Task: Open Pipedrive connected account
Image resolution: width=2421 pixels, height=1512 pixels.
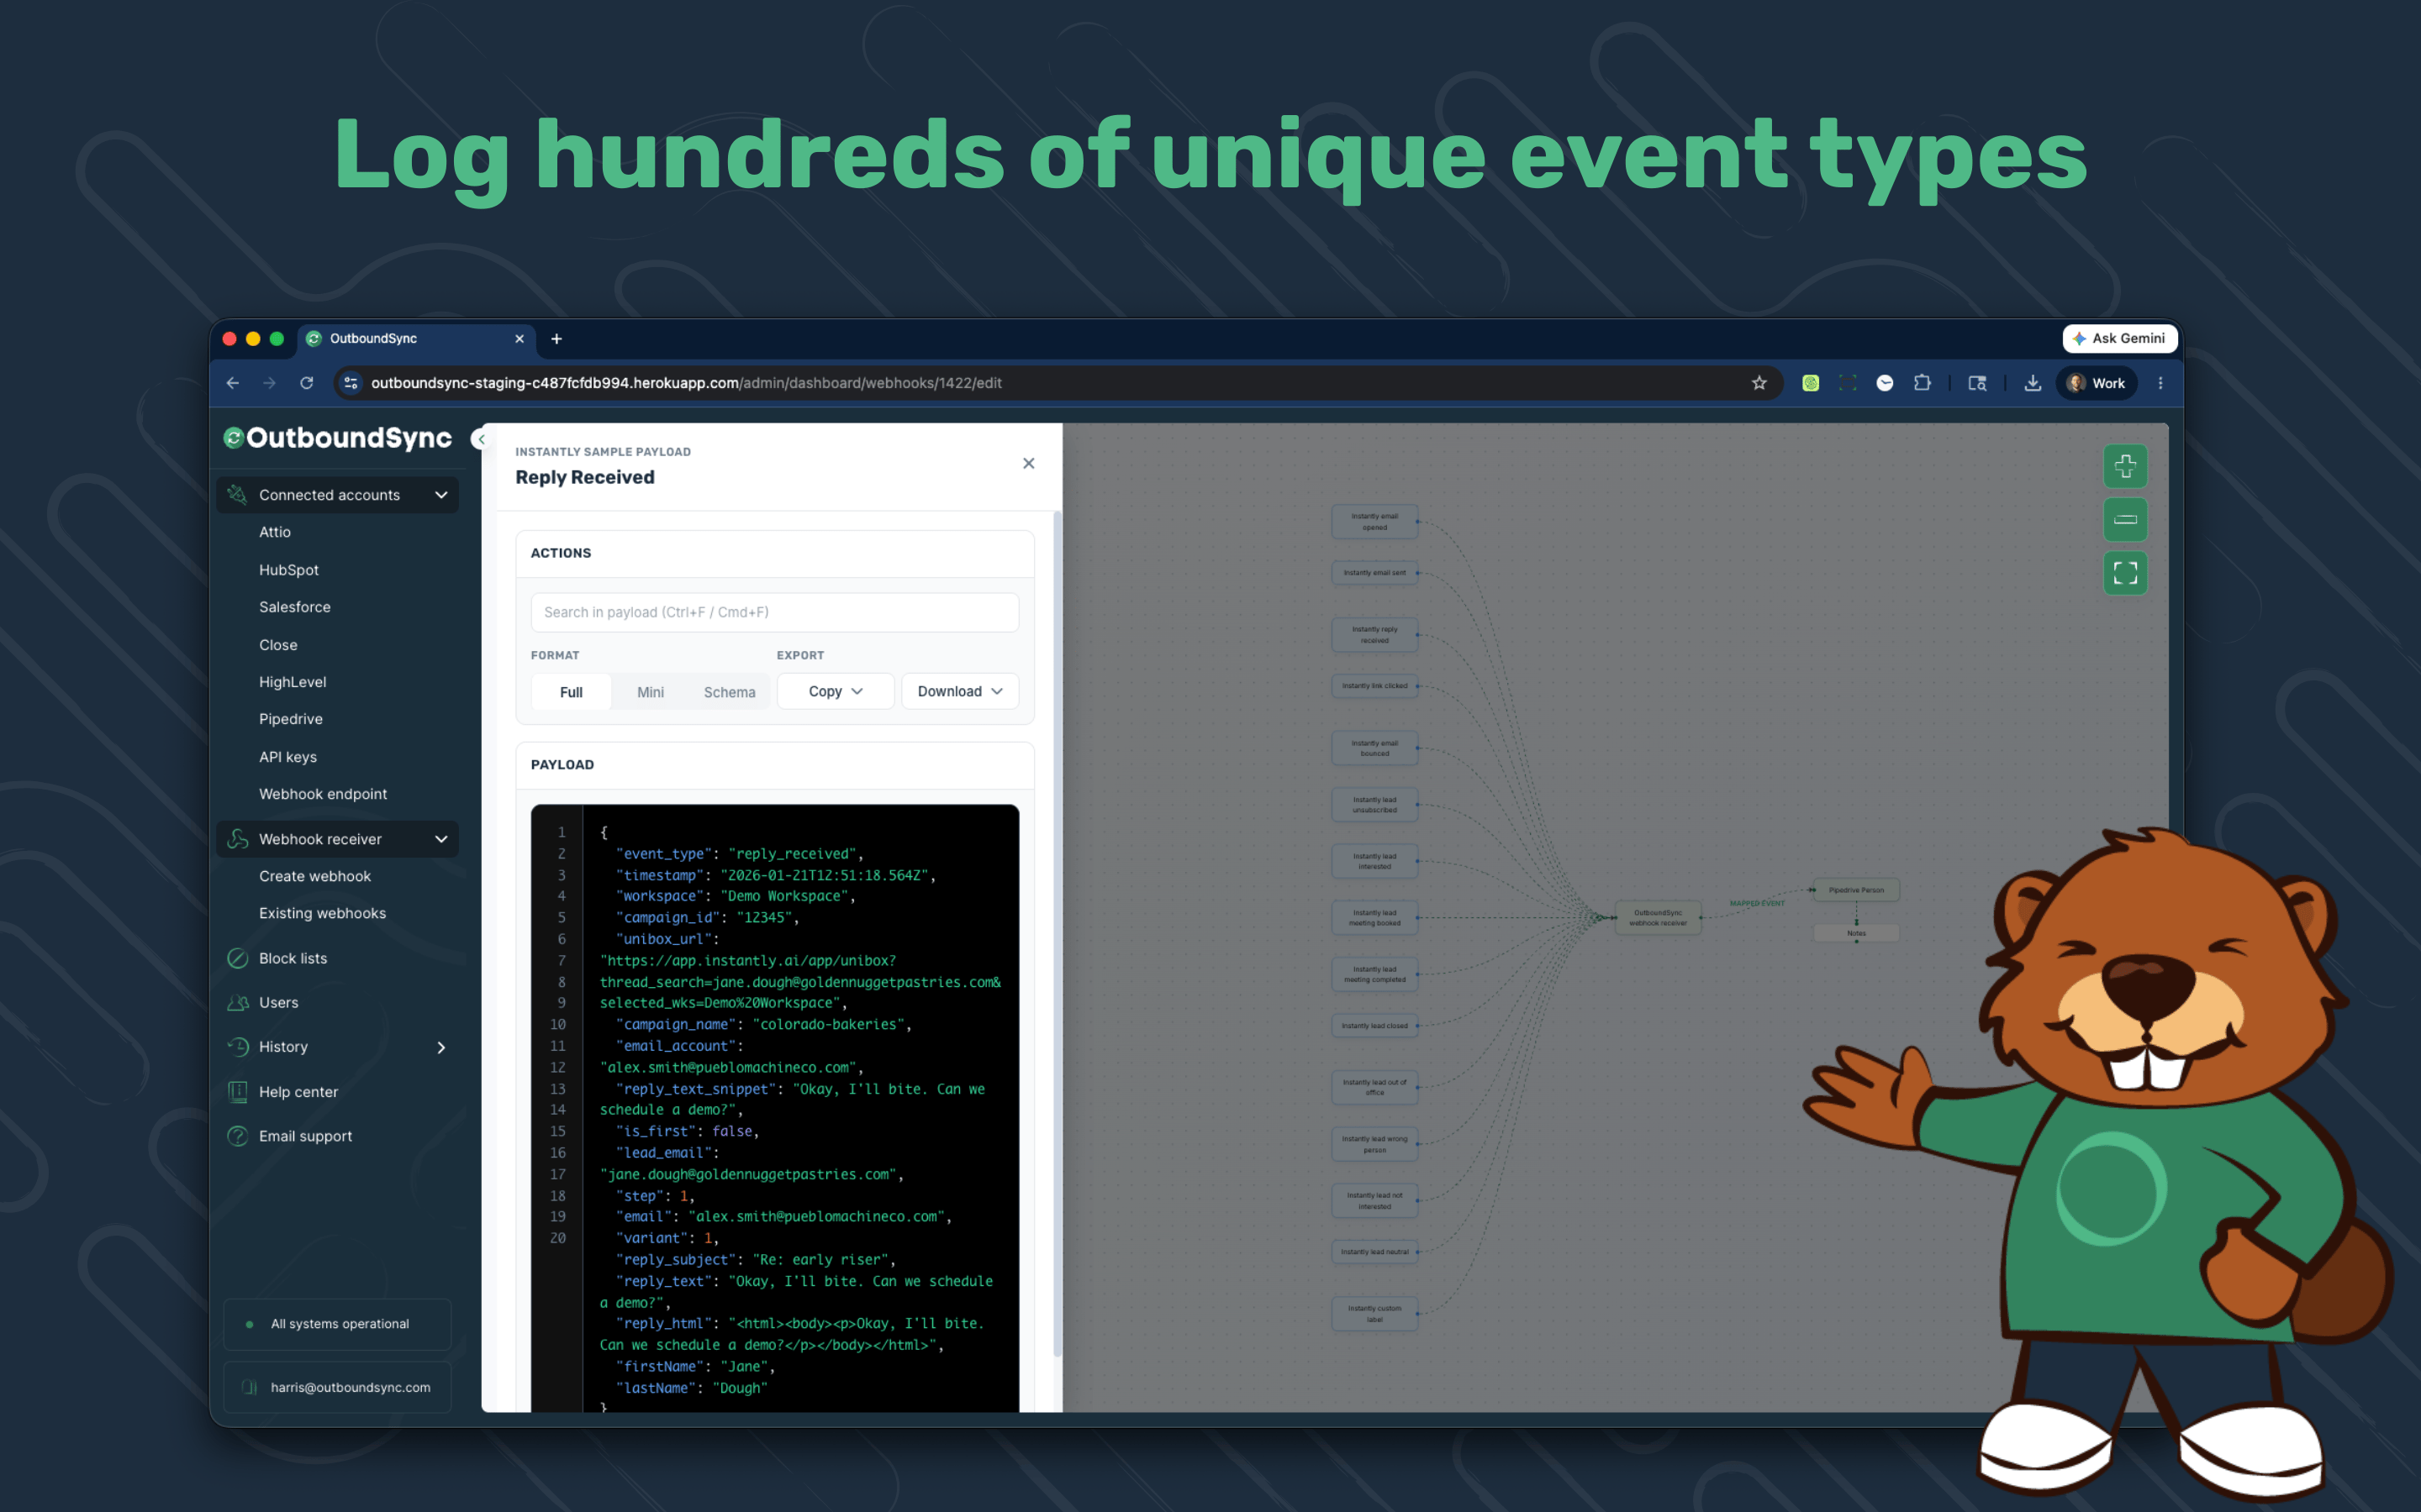Action: 291,719
